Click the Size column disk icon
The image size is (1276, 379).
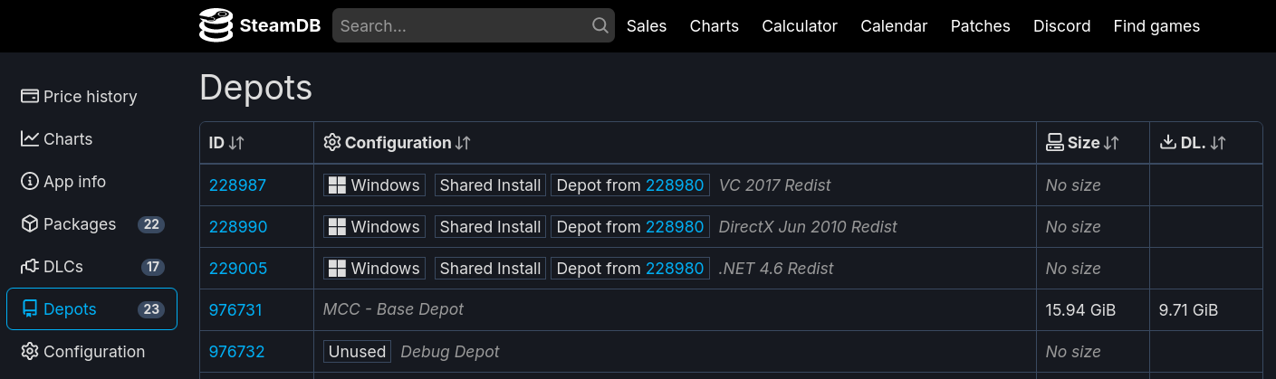click(1054, 142)
